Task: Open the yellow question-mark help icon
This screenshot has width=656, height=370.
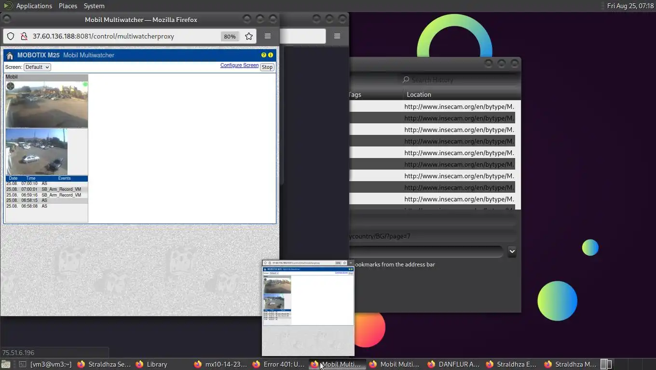Action: (264, 55)
